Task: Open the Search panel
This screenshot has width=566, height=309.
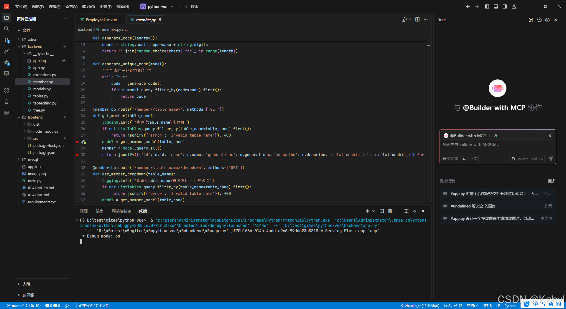Action: [6, 29]
